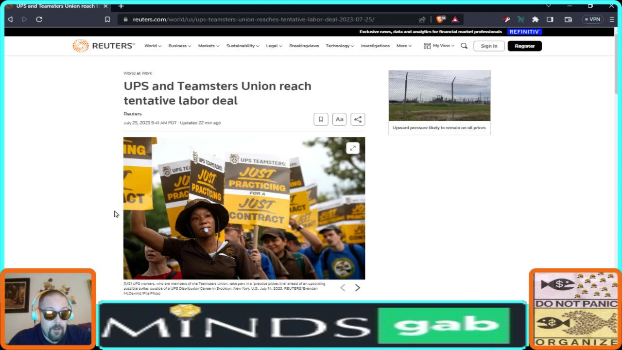Open the oil prices article thumbnail
The height and width of the screenshot is (350, 622).
pyautogui.click(x=439, y=95)
